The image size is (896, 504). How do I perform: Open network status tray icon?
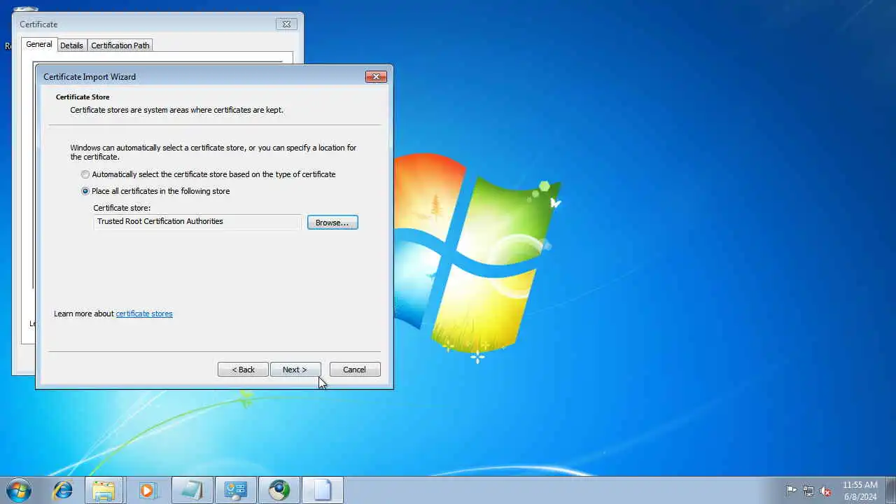click(808, 491)
